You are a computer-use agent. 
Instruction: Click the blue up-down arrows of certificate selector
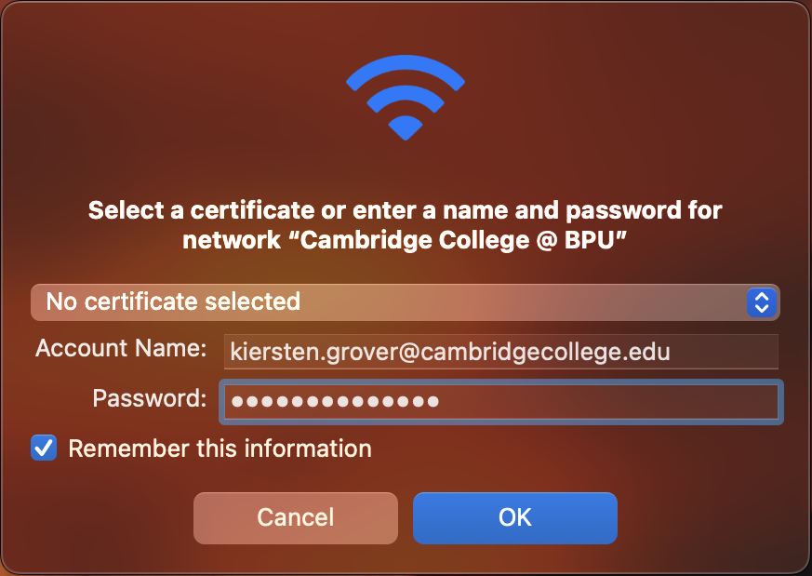pyautogui.click(x=762, y=301)
